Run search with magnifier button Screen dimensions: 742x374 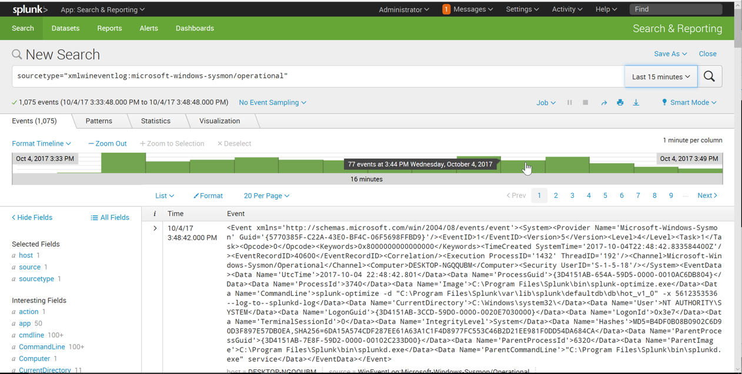pos(710,76)
